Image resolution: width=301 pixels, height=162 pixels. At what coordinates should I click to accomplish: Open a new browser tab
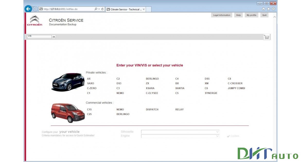(148, 9)
